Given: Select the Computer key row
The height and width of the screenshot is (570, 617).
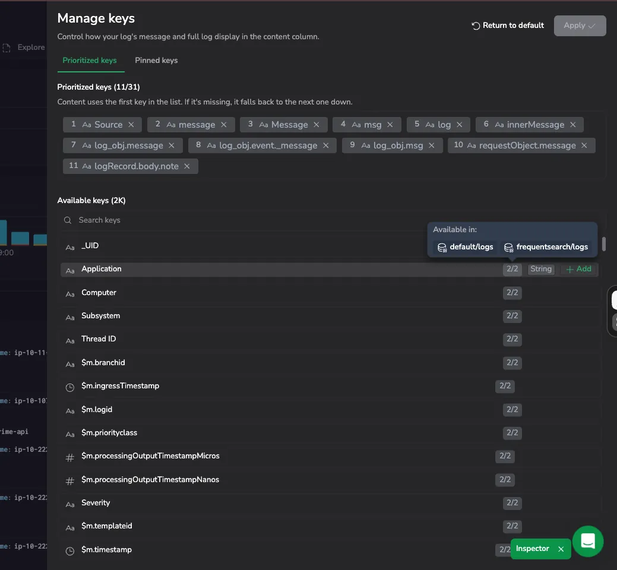Looking at the screenshot, I should (x=330, y=293).
